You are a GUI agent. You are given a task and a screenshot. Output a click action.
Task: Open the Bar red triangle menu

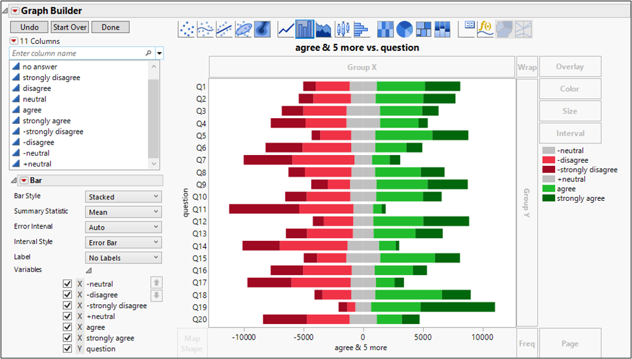pyautogui.click(x=24, y=181)
